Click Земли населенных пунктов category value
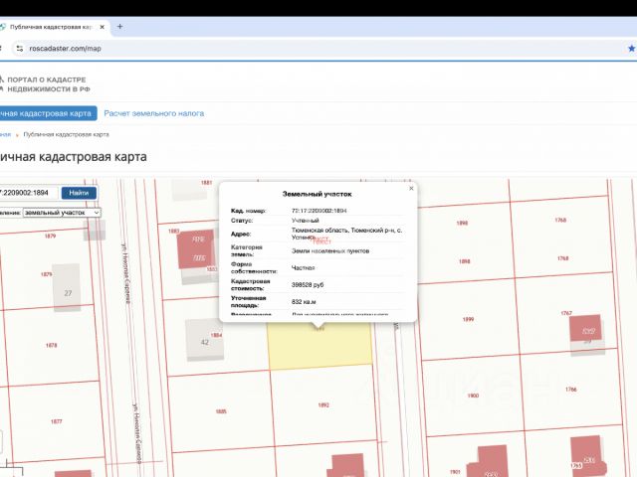 [x=330, y=251]
